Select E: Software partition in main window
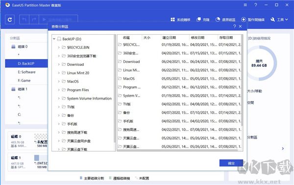Viewport: 294px width, 185px height. point(26,72)
